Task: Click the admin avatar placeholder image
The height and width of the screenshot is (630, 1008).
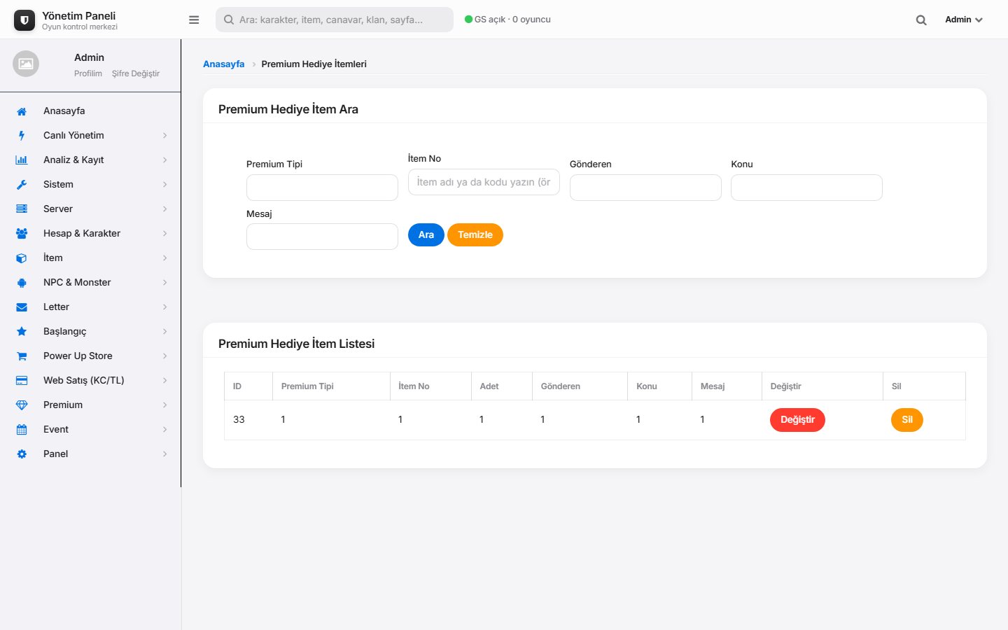Action: [26, 64]
